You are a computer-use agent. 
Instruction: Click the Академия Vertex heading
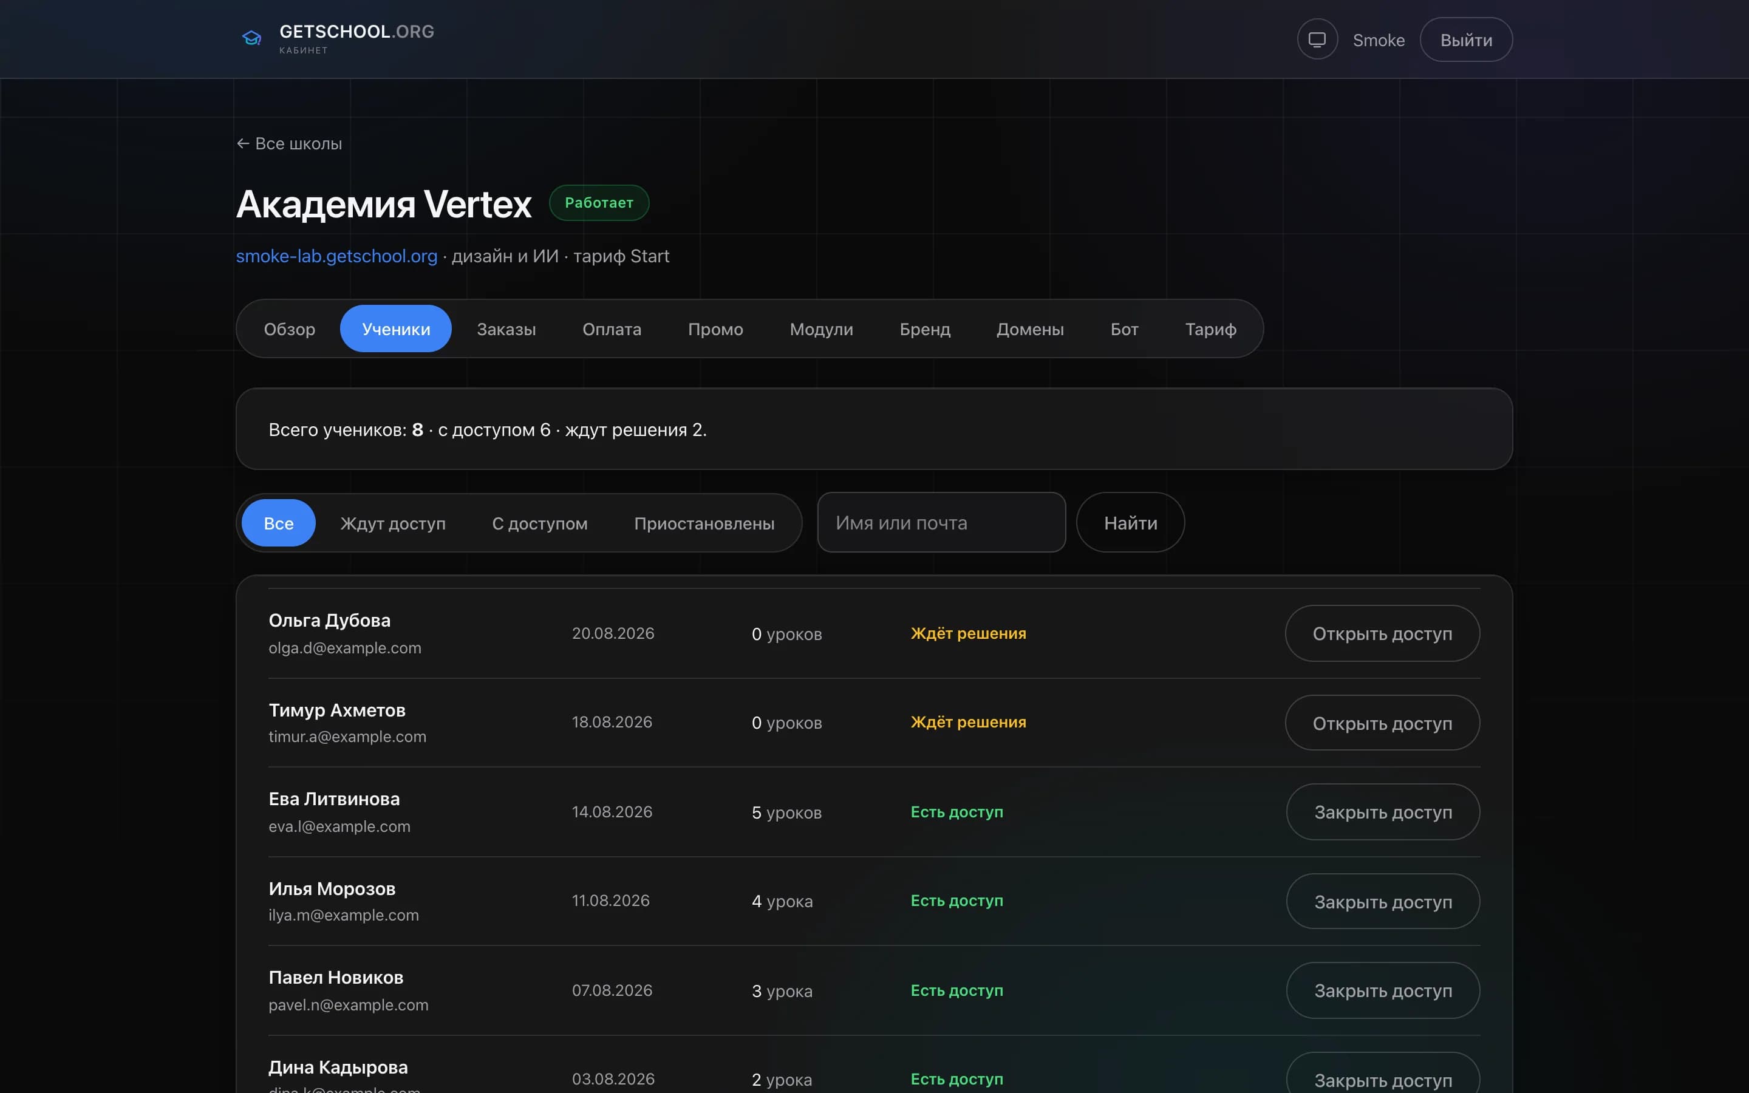tap(384, 204)
